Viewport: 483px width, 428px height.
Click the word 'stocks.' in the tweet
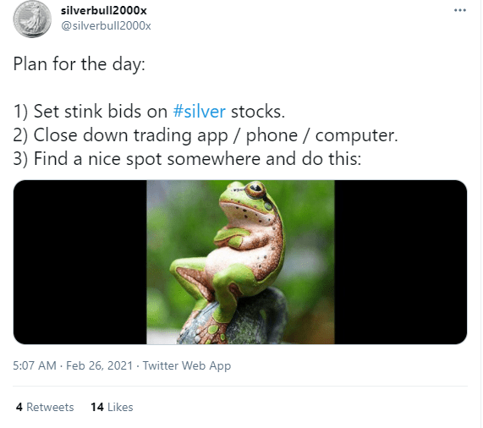coord(258,111)
